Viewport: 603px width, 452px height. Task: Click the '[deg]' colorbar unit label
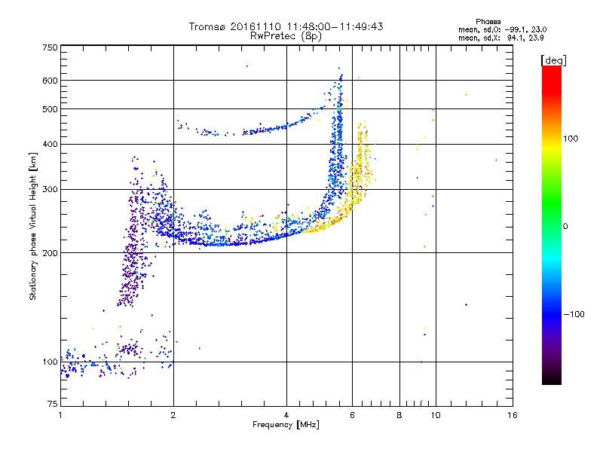[x=553, y=60]
